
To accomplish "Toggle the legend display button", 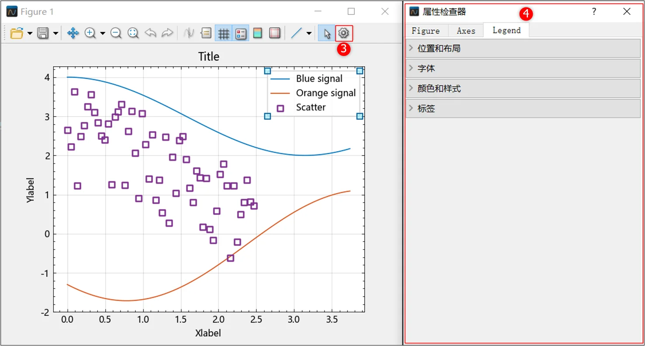I will coord(241,33).
